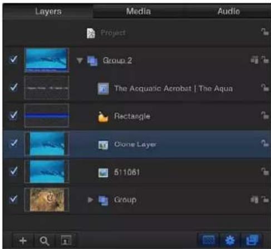Image resolution: width=271 pixels, height=249 pixels.
Task: Click the bottom Group thumbnail
Action: [47, 200]
